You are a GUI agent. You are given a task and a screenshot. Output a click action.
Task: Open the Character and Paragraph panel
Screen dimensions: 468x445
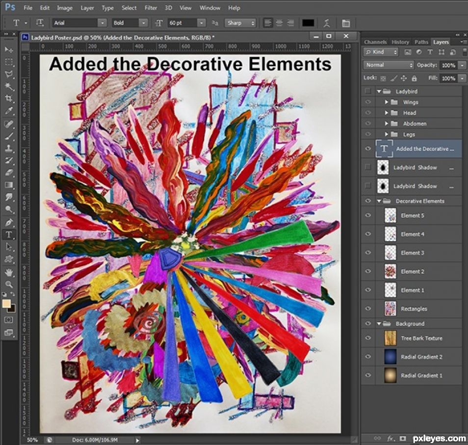pos(346,23)
